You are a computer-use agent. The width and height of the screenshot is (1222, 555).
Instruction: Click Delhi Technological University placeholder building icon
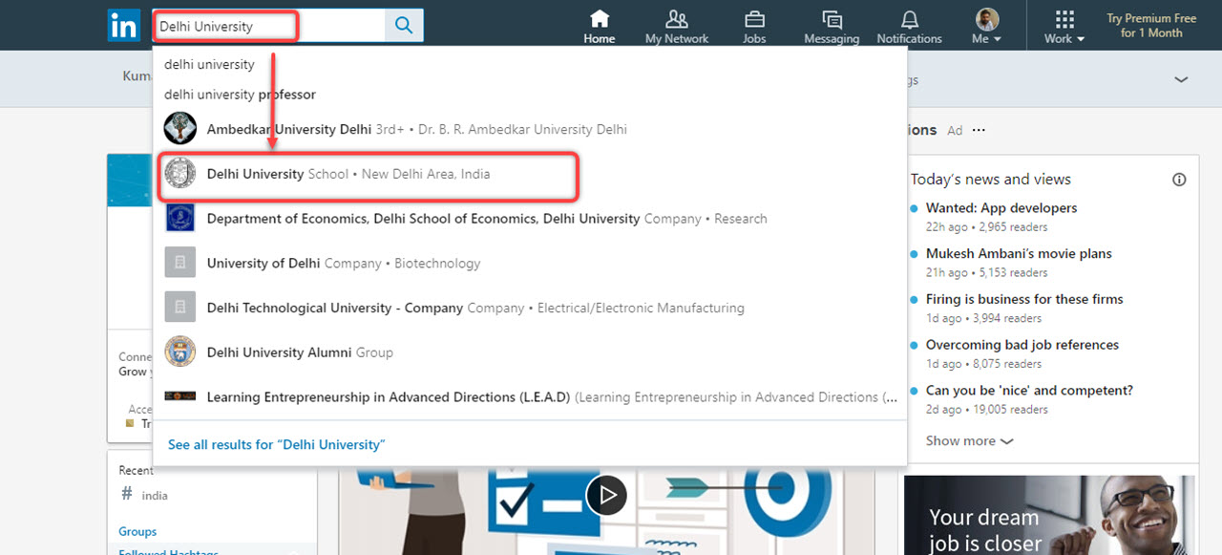tap(179, 307)
